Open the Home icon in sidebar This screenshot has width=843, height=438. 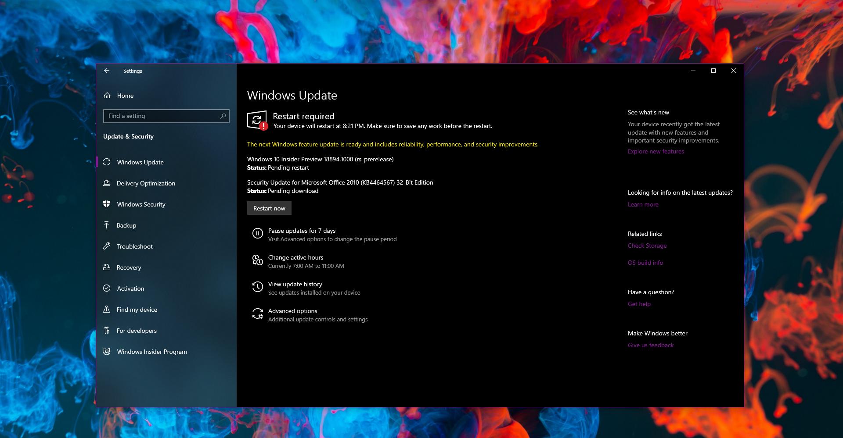coord(107,96)
